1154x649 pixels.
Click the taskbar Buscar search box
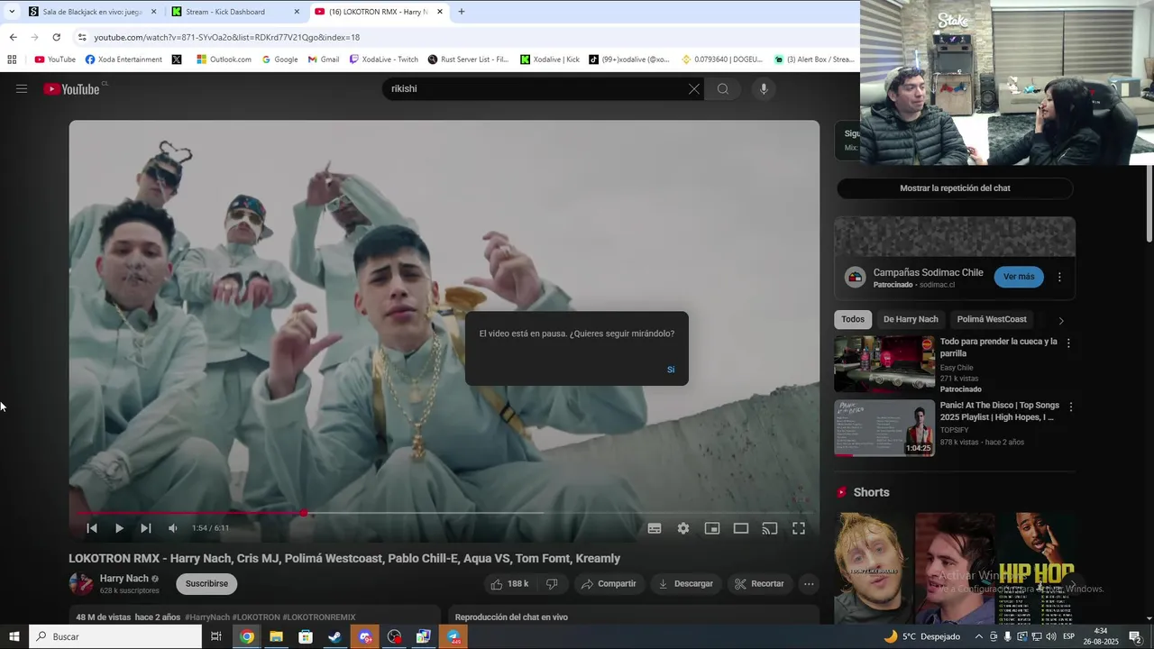pos(115,636)
